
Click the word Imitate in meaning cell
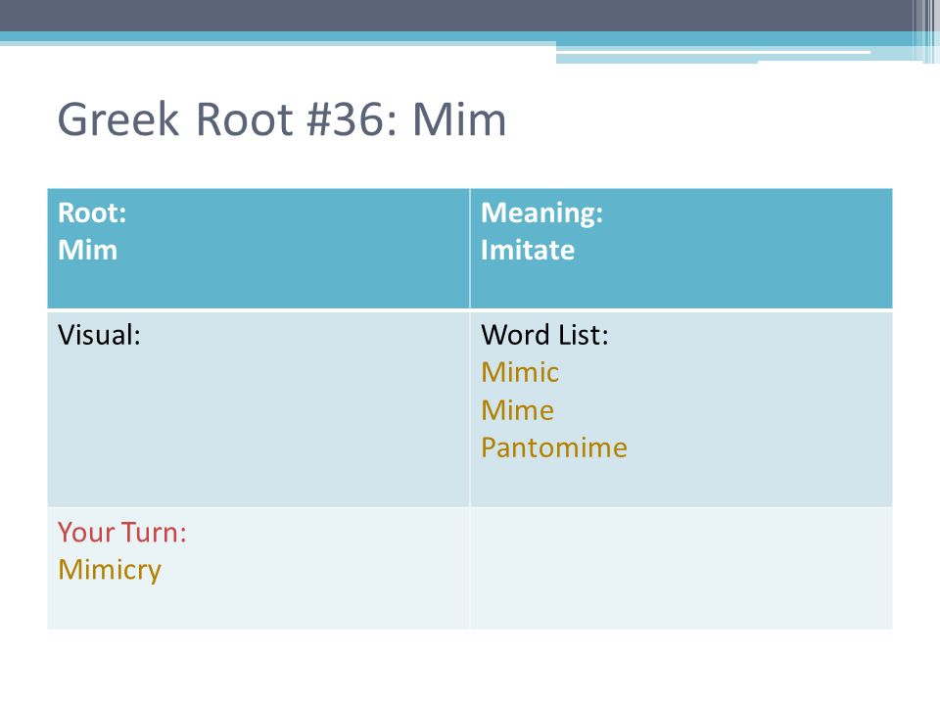528,250
